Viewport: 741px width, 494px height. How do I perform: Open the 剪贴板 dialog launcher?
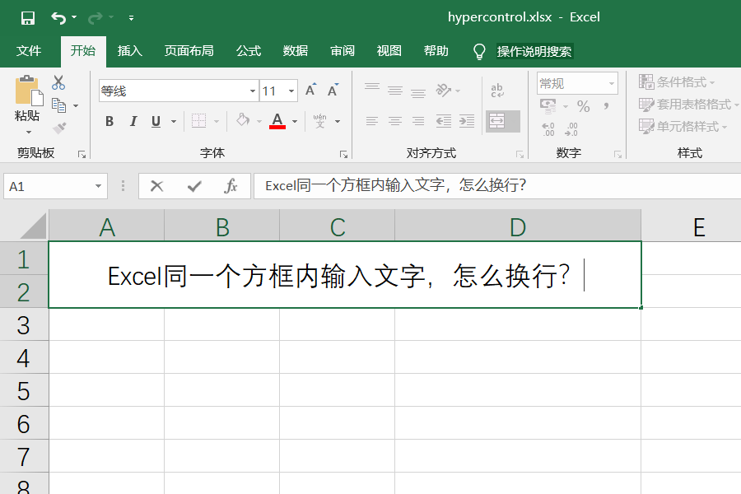click(82, 154)
